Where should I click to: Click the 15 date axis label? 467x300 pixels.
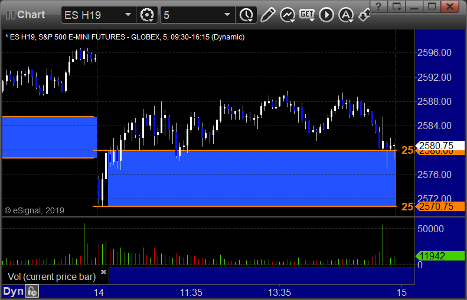click(x=401, y=292)
